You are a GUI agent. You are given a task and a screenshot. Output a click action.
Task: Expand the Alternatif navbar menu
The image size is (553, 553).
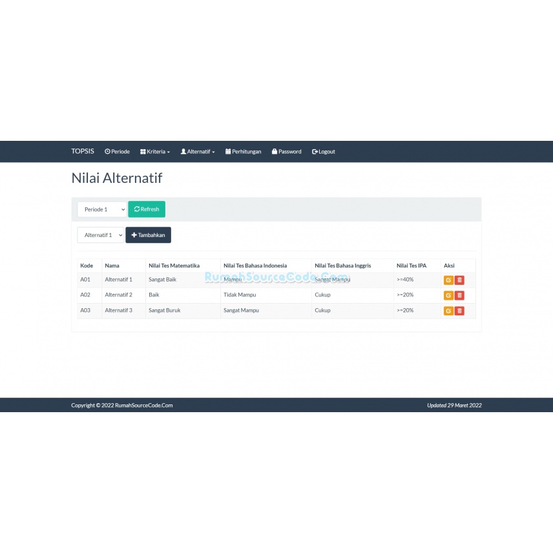pyautogui.click(x=198, y=152)
